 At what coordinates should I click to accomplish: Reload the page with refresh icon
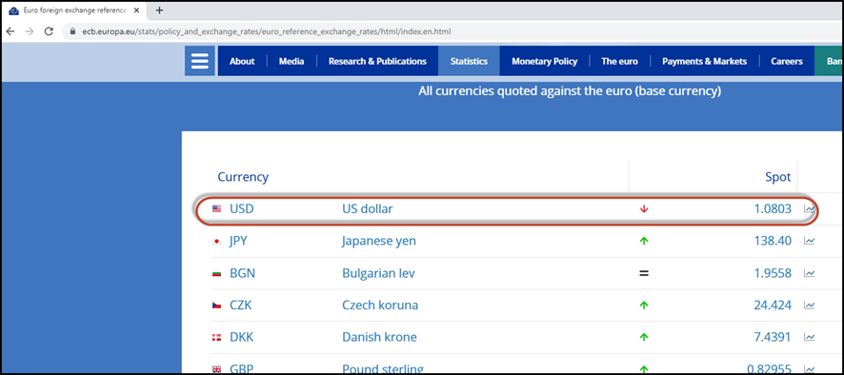coord(49,31)
